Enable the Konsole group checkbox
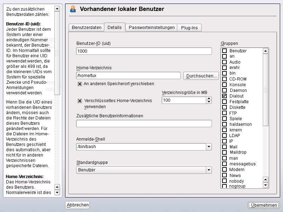 click(x=224, y=84)
